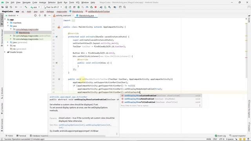251x141 pixels.
Task: Collapse the java folder node
Action: click(8, 26)
